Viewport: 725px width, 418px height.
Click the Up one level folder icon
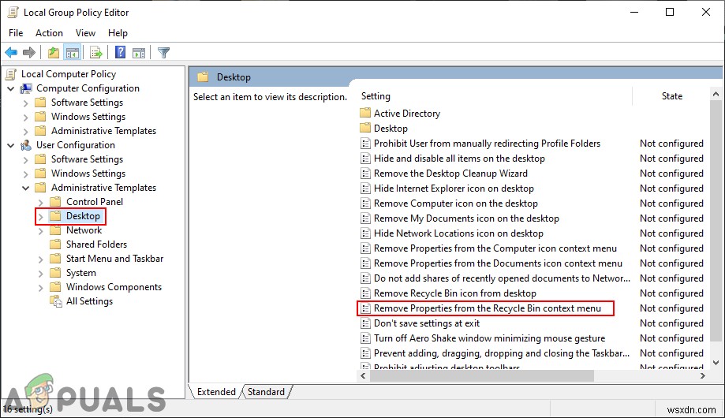(x=54, y=52)
